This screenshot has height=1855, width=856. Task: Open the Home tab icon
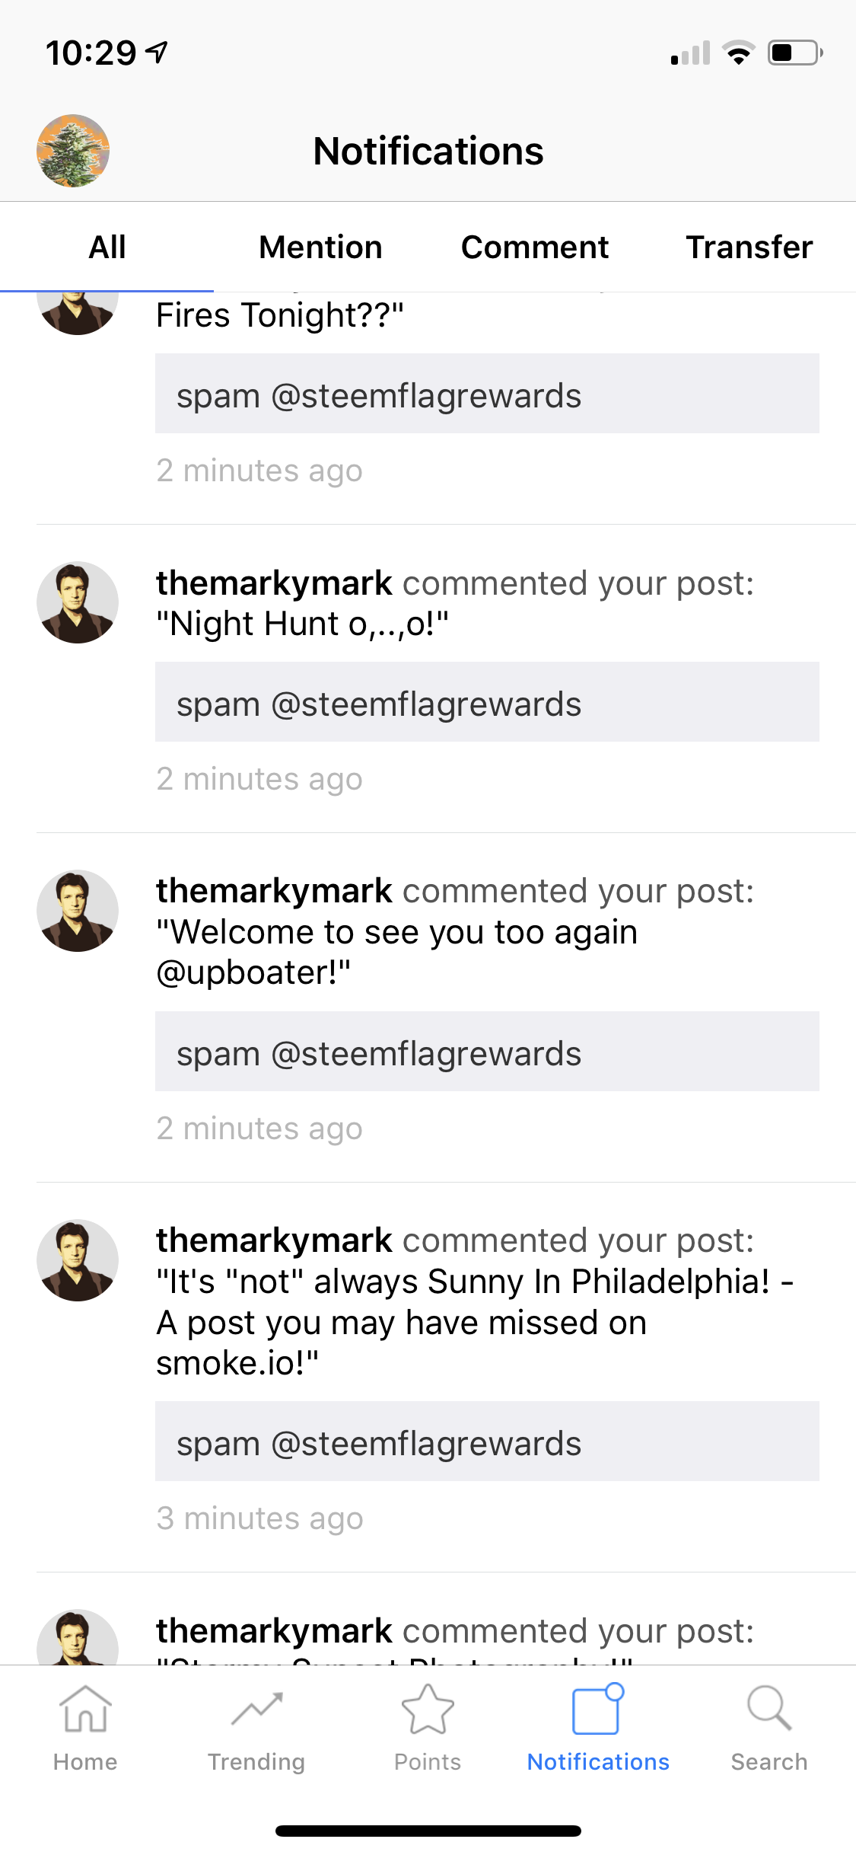click(x=85, y=1710)
